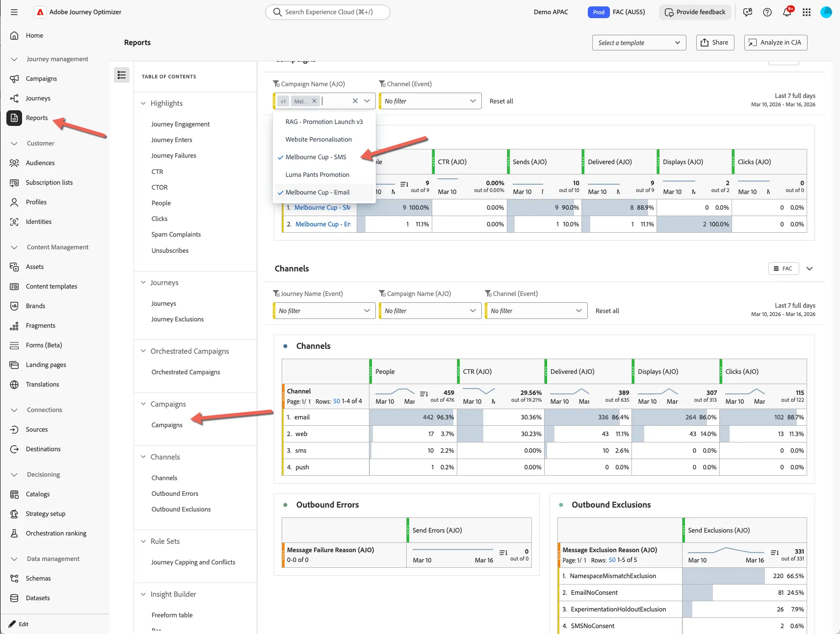Open the notifications bell
Viewport: 840px width, 634px height.
coord(787,12)
